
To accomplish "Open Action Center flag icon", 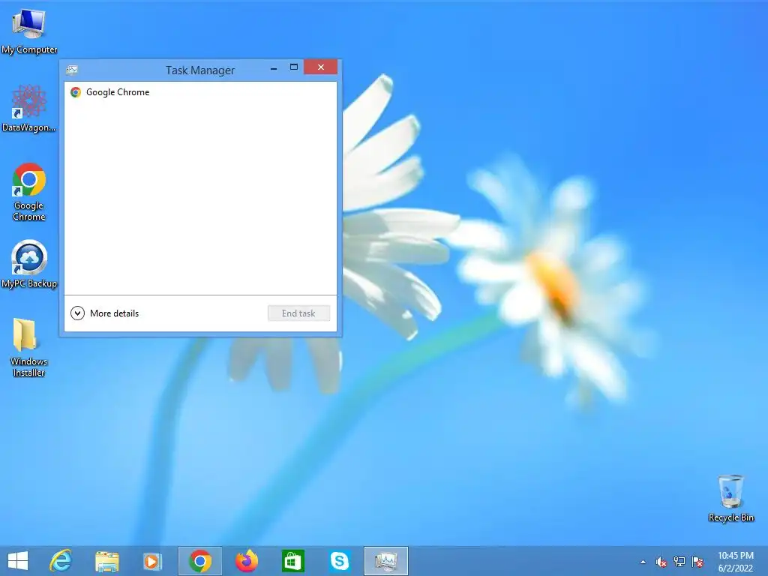I will 697,562.
